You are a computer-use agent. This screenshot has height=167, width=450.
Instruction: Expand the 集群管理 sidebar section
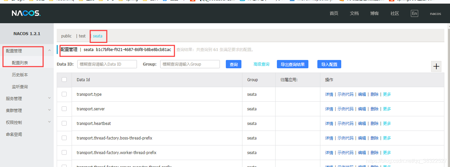coord(27,111)
